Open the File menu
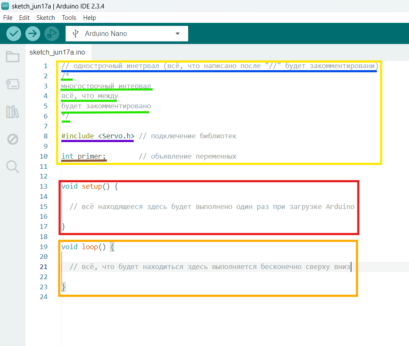 (8, 18)
